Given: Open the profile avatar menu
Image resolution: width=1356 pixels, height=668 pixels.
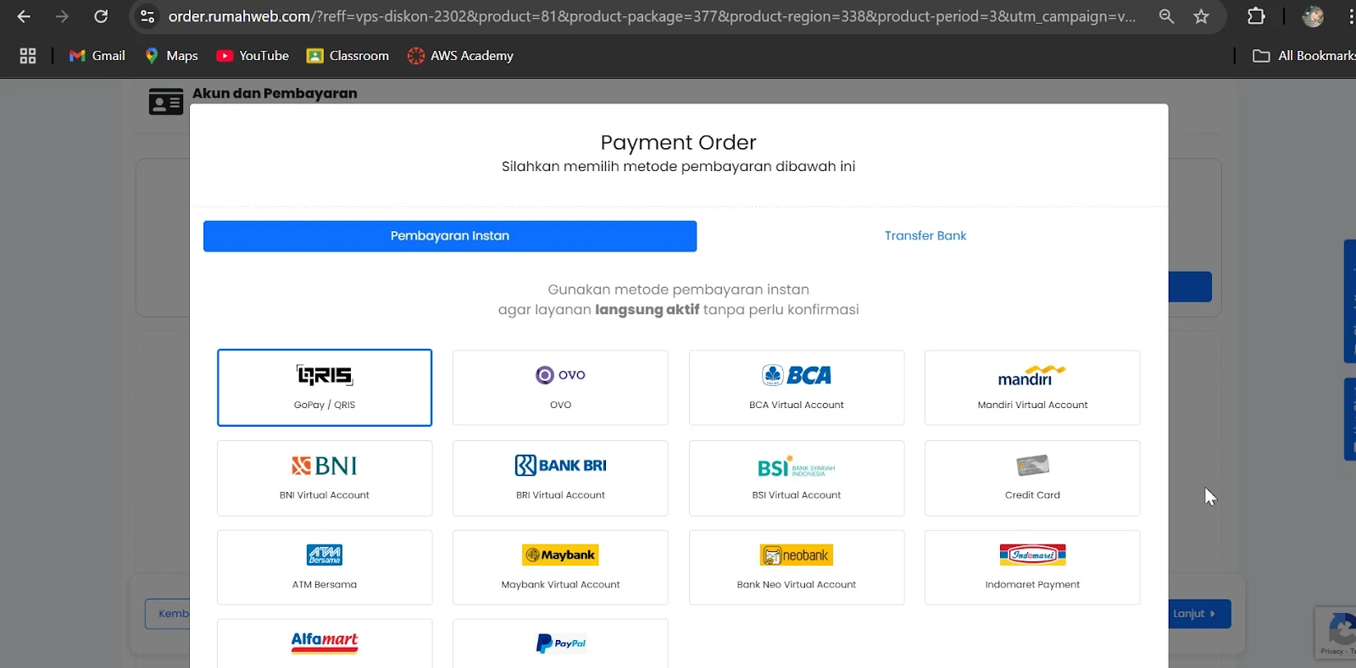Looking at the screenshot, I should 1313,16.
